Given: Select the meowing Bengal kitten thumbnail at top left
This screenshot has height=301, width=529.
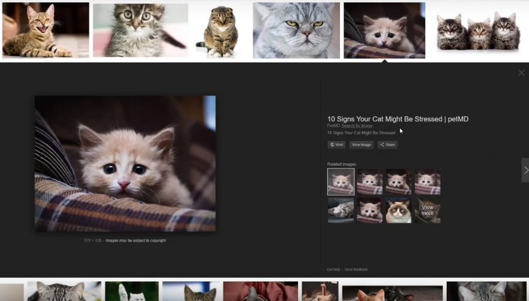Looking at the screenshot, I should pos(45,28).
